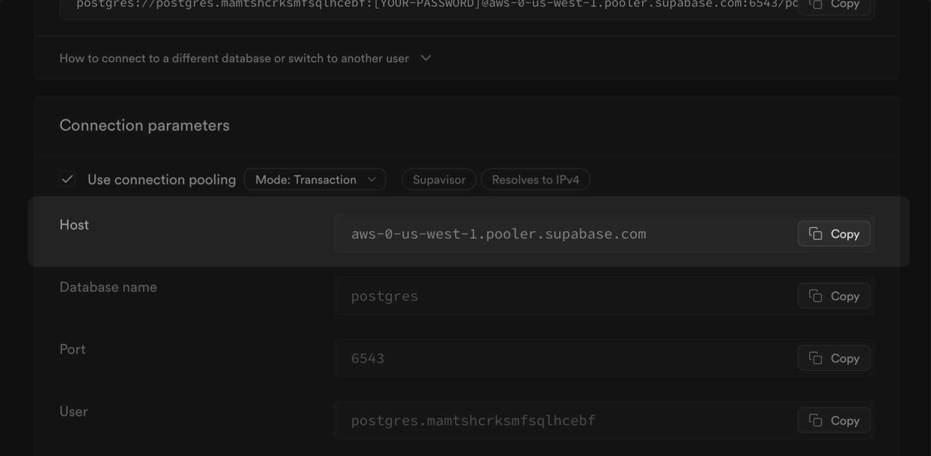Copy the Port value 6543
The width and height of the screenshot is (931, 456).
click(x=833, y=358)
